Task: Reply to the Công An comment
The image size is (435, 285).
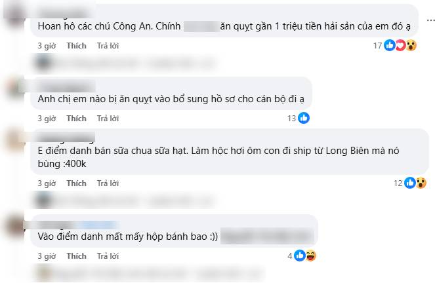Action: coord(108,46)
